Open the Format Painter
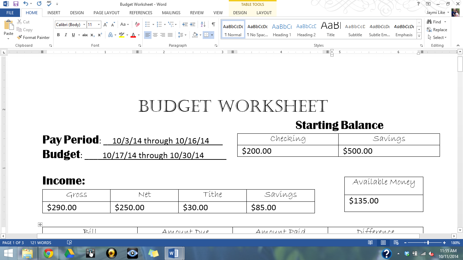463x260 pixels. pos(33,37)
